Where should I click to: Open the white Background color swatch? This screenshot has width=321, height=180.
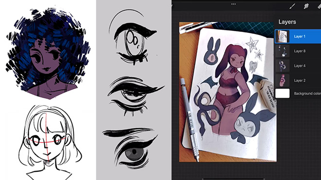point(283,93)
